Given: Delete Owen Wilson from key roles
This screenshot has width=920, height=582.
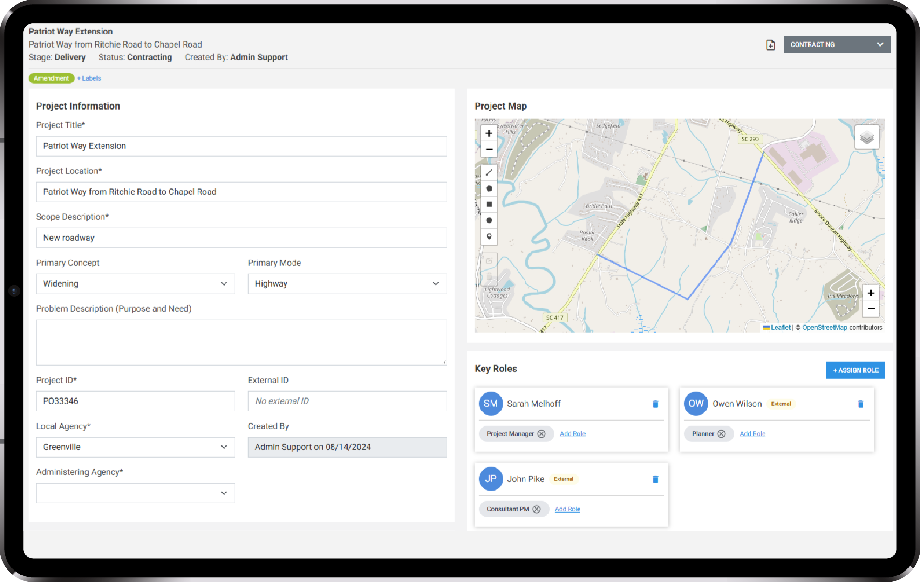Looking at the screenshot, I should tap(860, 404).
